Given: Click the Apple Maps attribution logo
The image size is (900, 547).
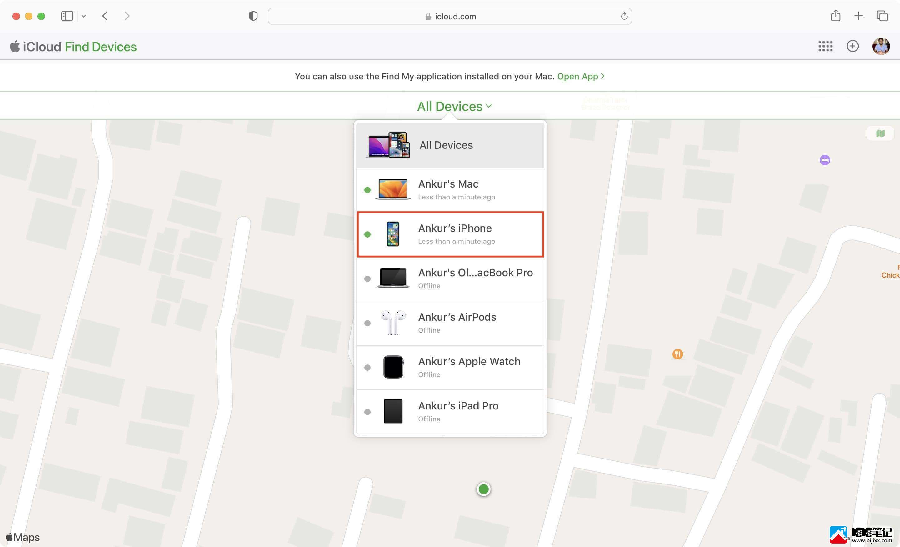Looking at the screenshot, I should pos(22,537).
